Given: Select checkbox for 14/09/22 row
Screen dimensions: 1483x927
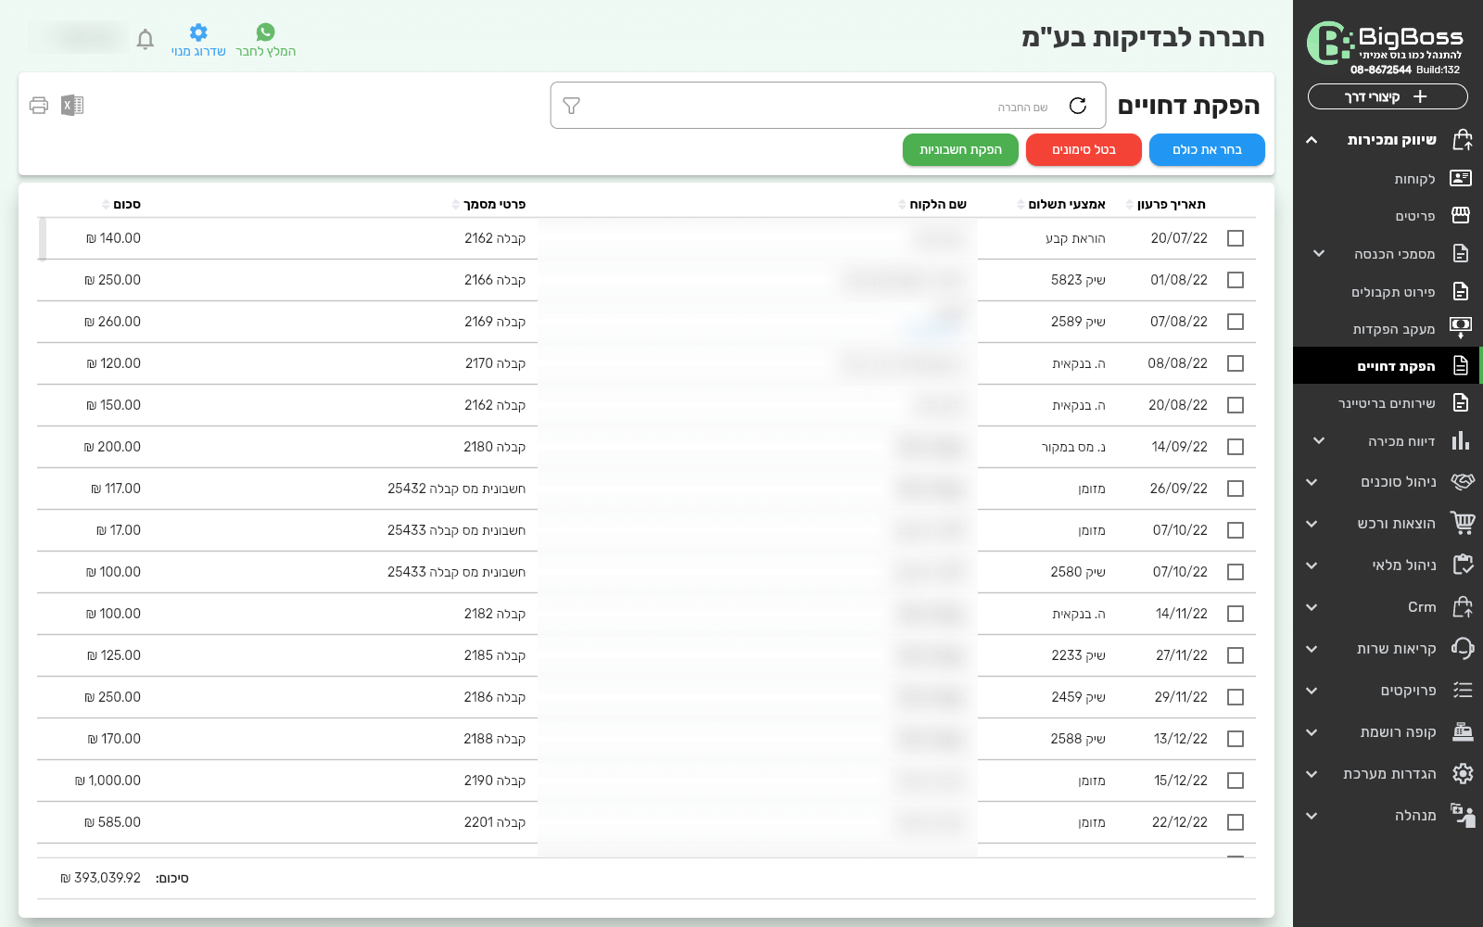Looking at the screenshot, I should [x=1236, y=447].
